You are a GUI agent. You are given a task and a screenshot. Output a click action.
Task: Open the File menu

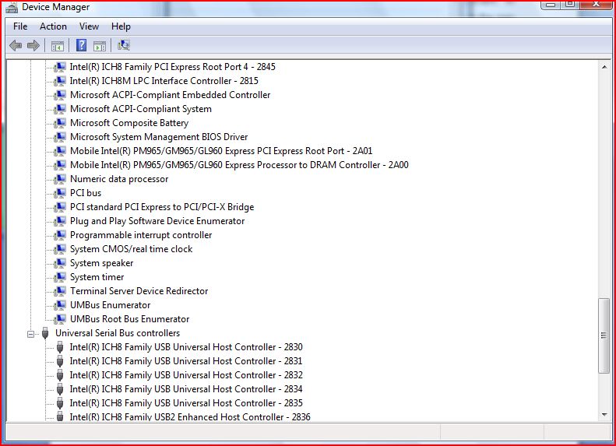coord(20,26)
